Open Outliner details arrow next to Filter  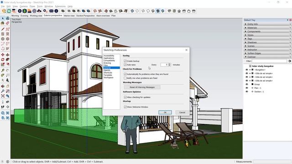(290, 61)
